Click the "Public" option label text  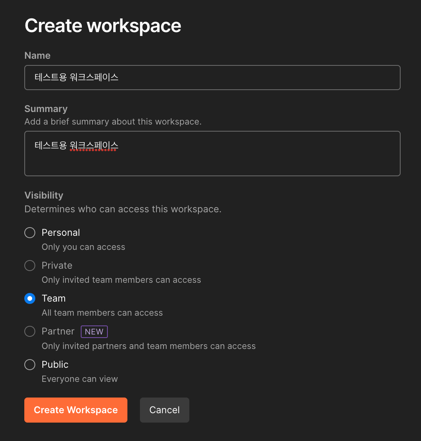click(x=55, y=365)
